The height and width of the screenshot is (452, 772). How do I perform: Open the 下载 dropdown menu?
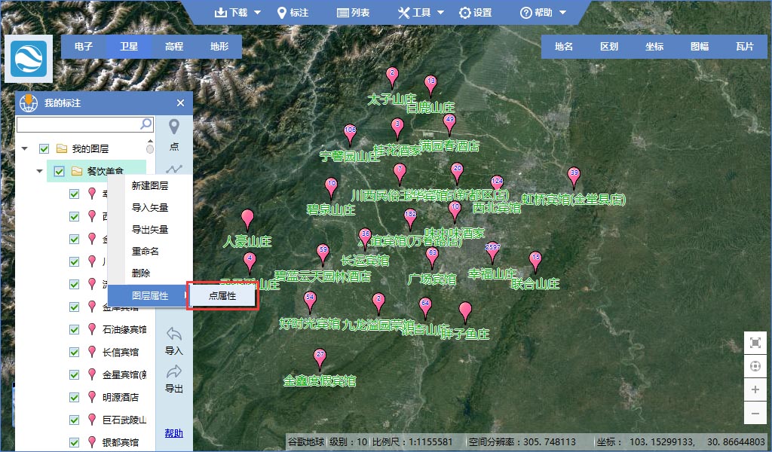(x=237, y=13)
